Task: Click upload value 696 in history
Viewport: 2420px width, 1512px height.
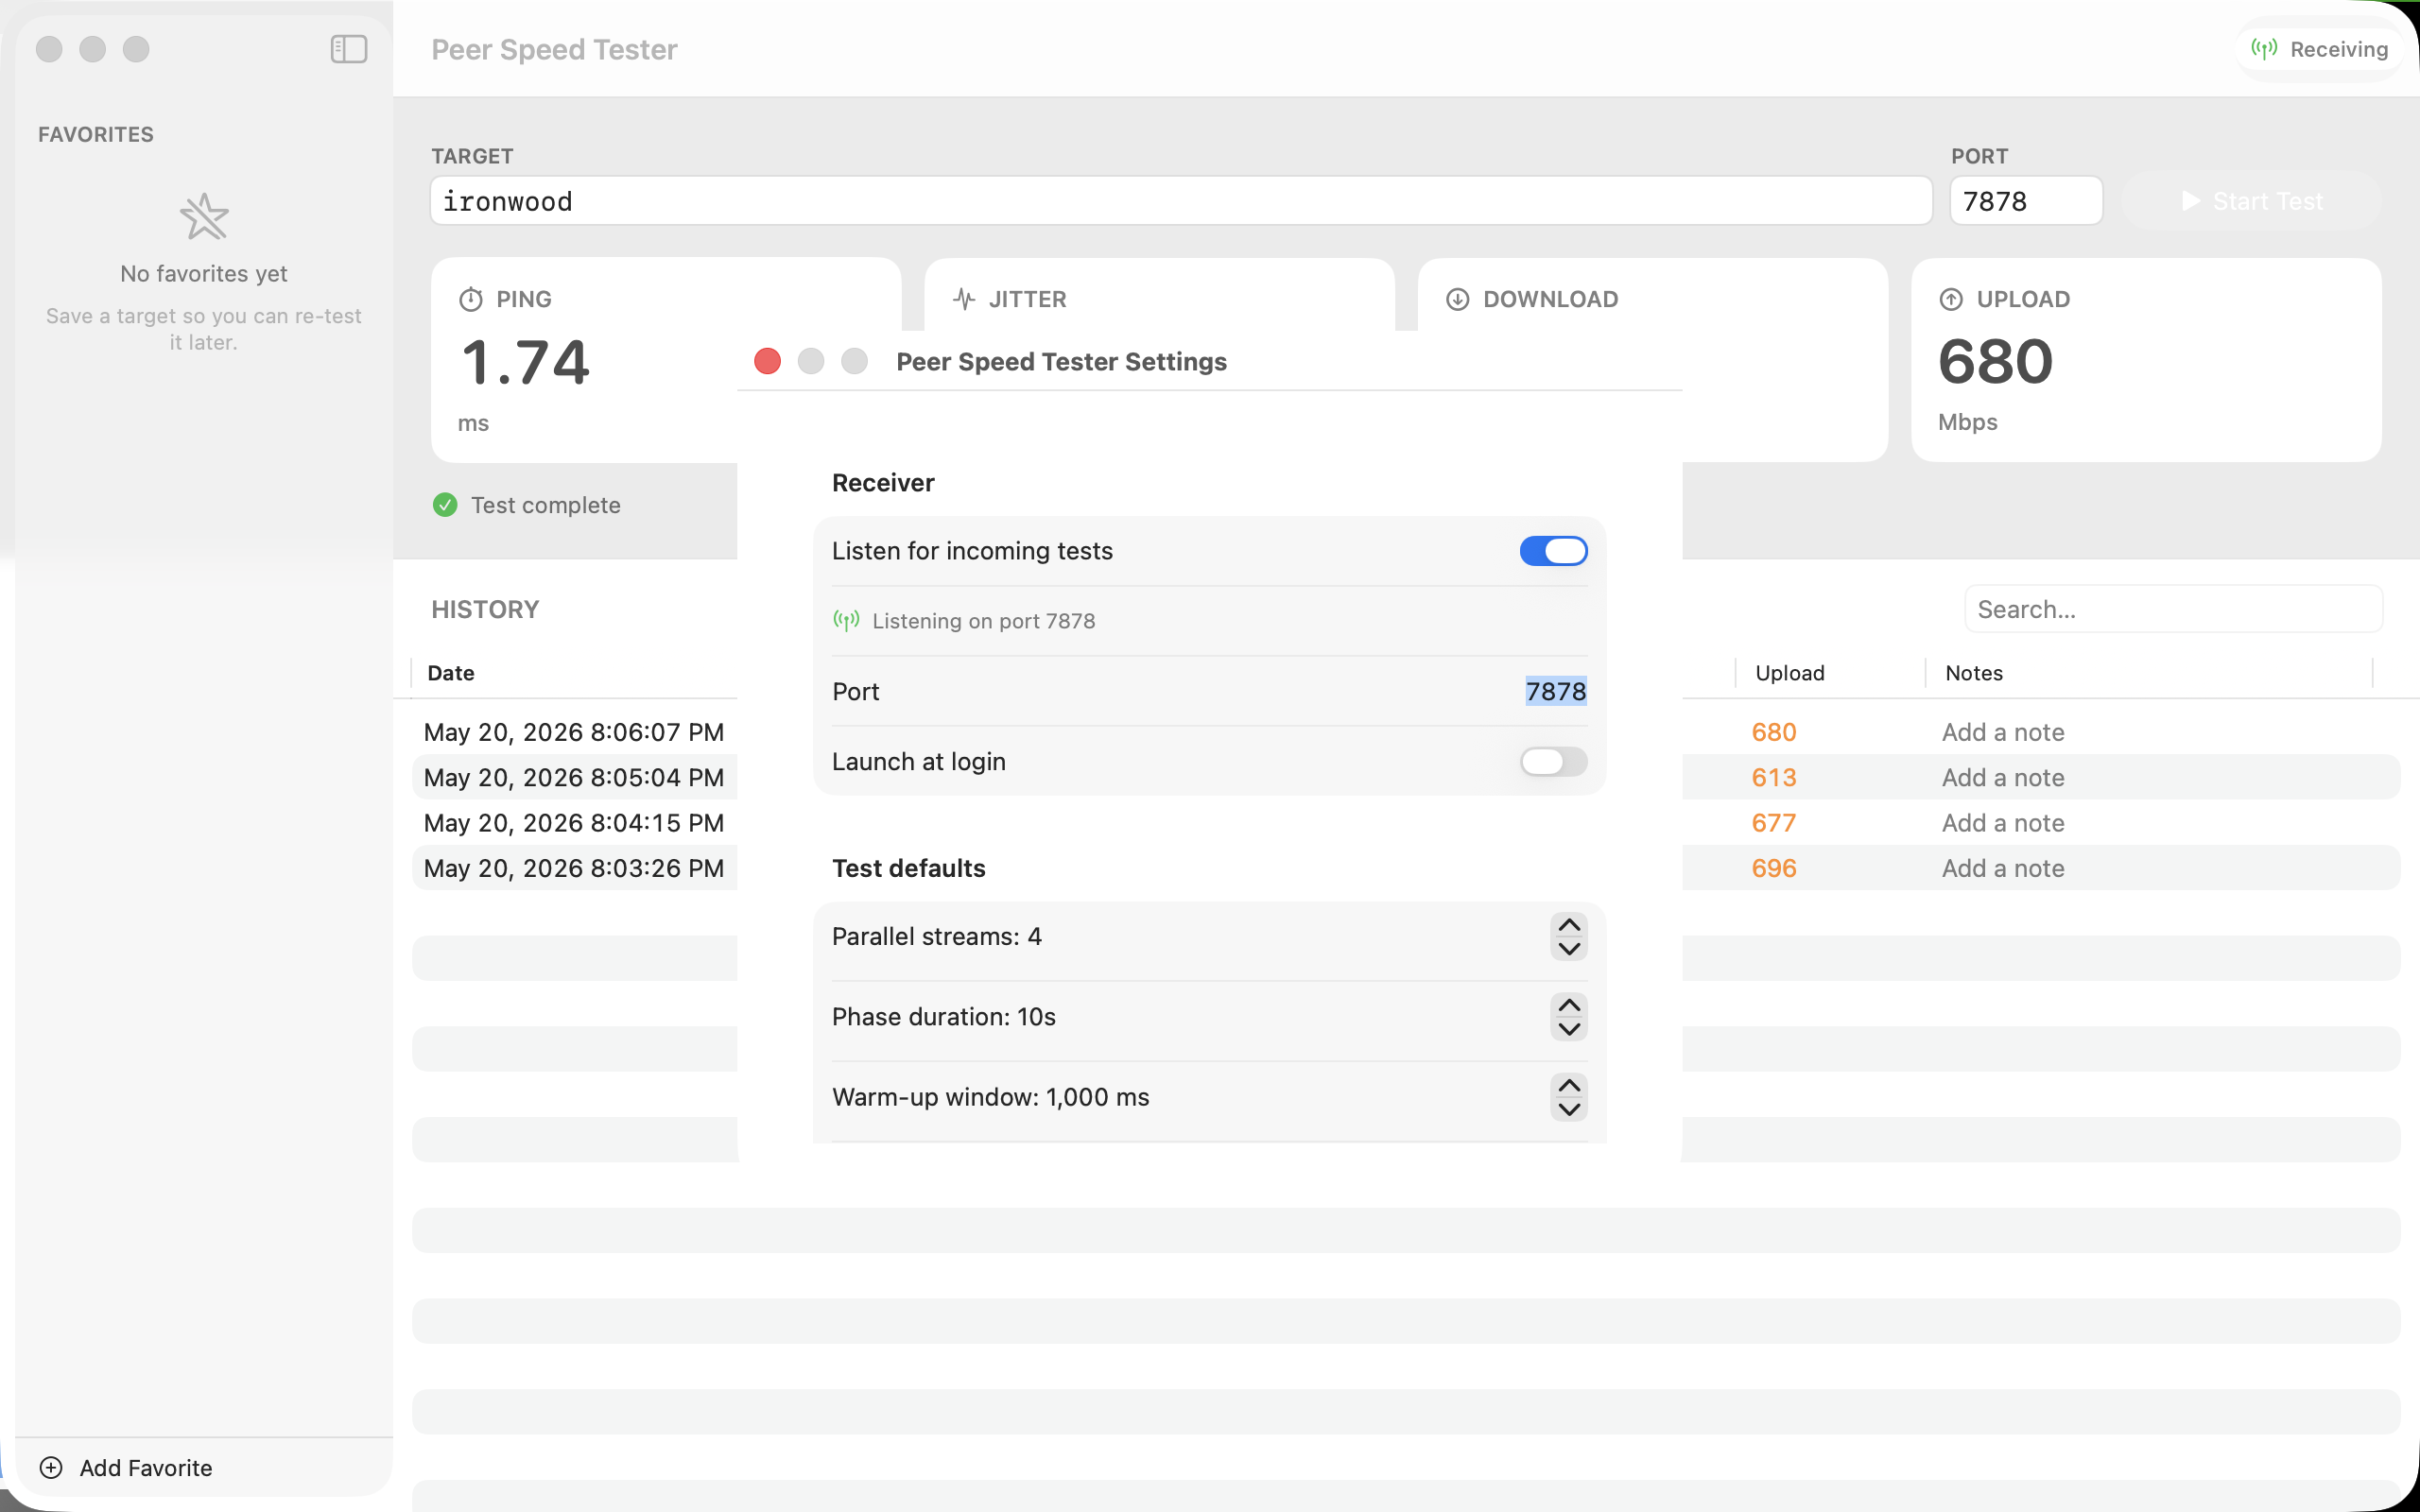Action: point(1774,868)
